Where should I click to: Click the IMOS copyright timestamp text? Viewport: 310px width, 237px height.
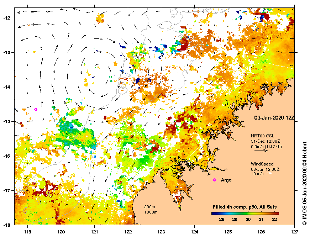pos(305,183)
